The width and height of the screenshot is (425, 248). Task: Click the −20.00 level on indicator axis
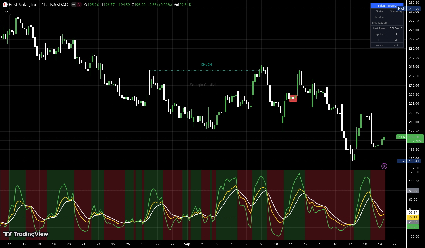(x=413, y=237)
